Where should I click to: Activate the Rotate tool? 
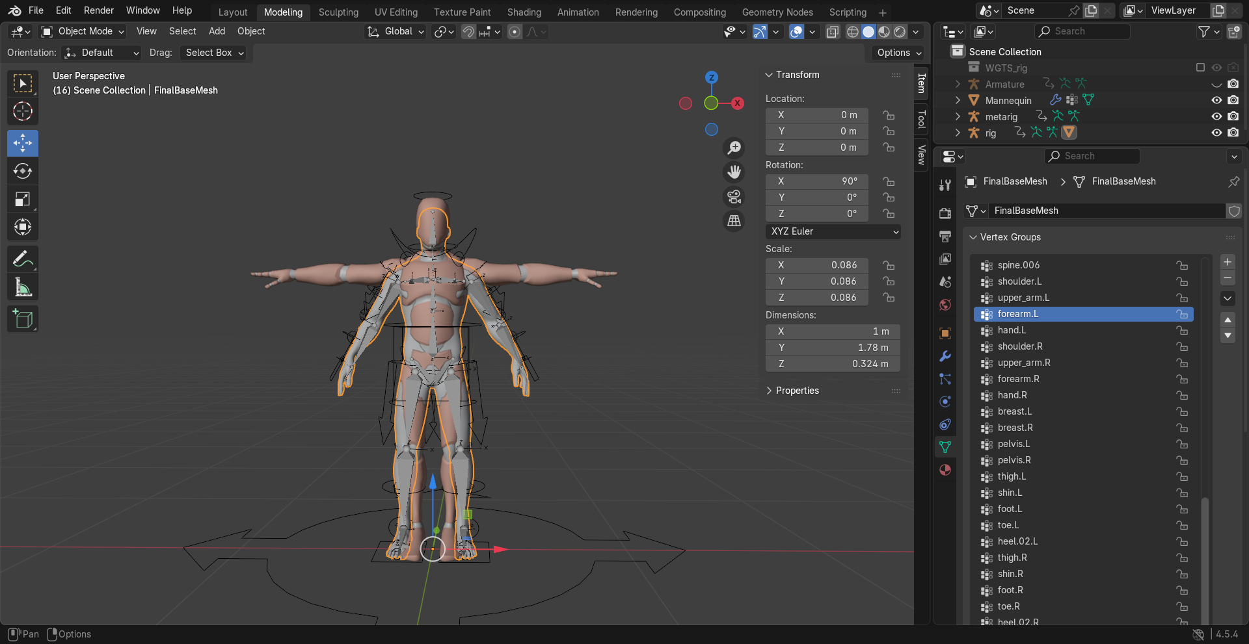tap(23, 171)
